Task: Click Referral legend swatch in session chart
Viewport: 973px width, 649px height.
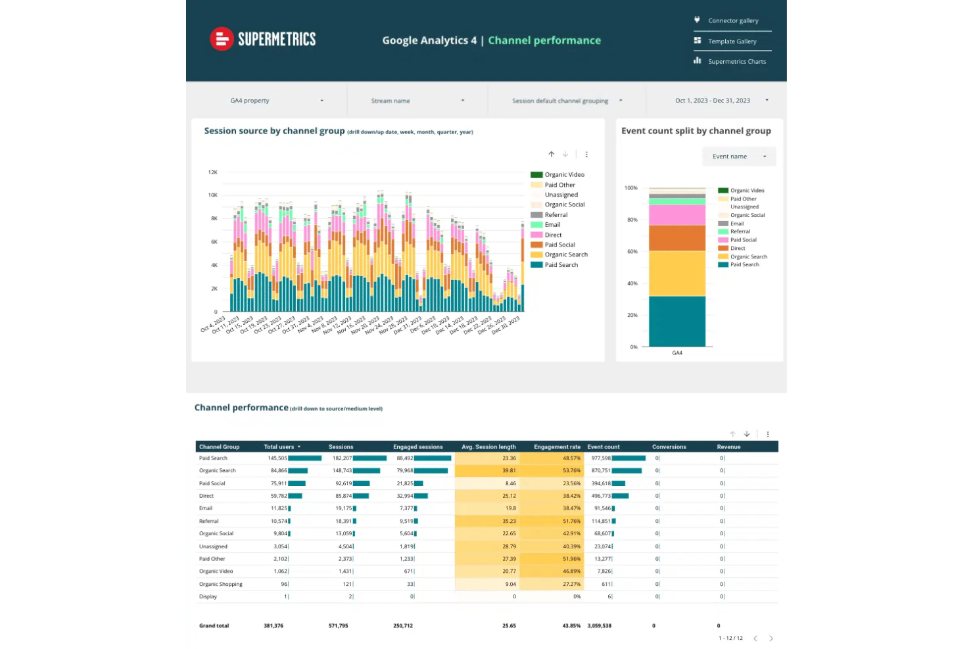Action: click(536, 215)
